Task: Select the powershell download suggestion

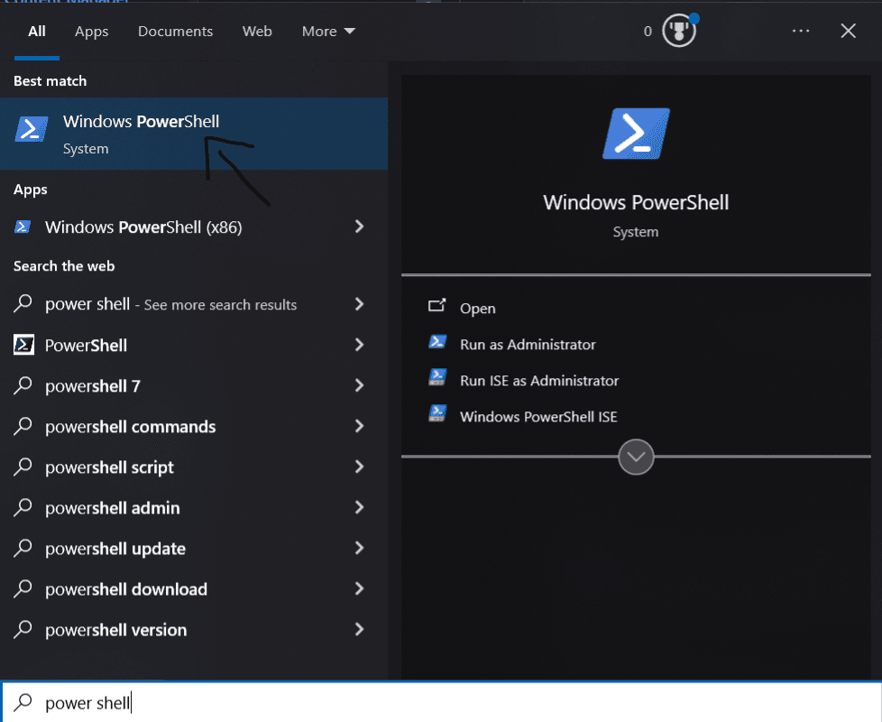Action: coord(126,589)
